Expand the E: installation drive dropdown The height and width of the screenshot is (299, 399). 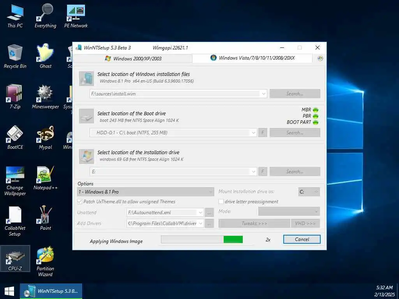(253, 172)
